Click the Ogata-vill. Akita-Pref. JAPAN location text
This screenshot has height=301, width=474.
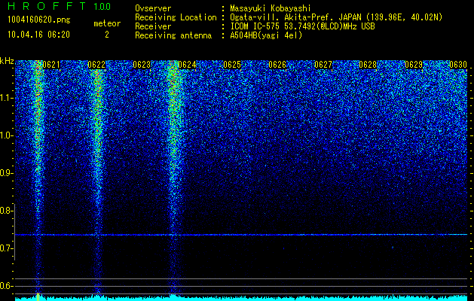(x=336, y=18)
